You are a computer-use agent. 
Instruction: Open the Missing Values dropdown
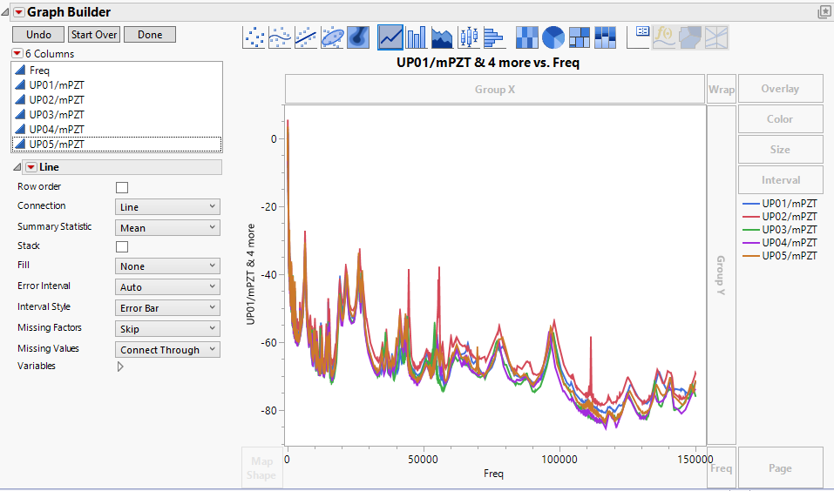[x=167, y=350]
